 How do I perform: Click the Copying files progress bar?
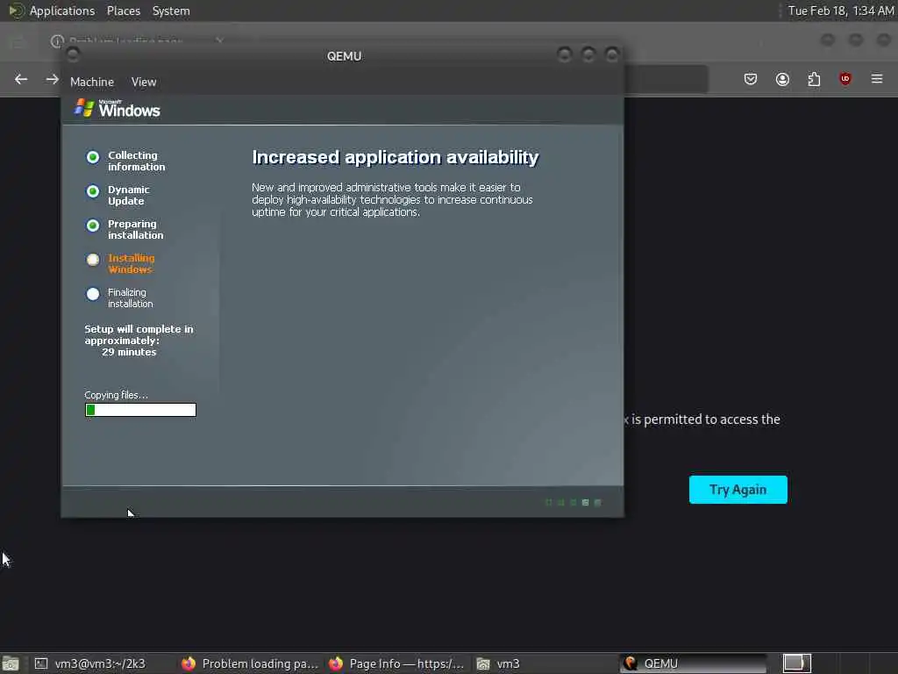(140, 410)
